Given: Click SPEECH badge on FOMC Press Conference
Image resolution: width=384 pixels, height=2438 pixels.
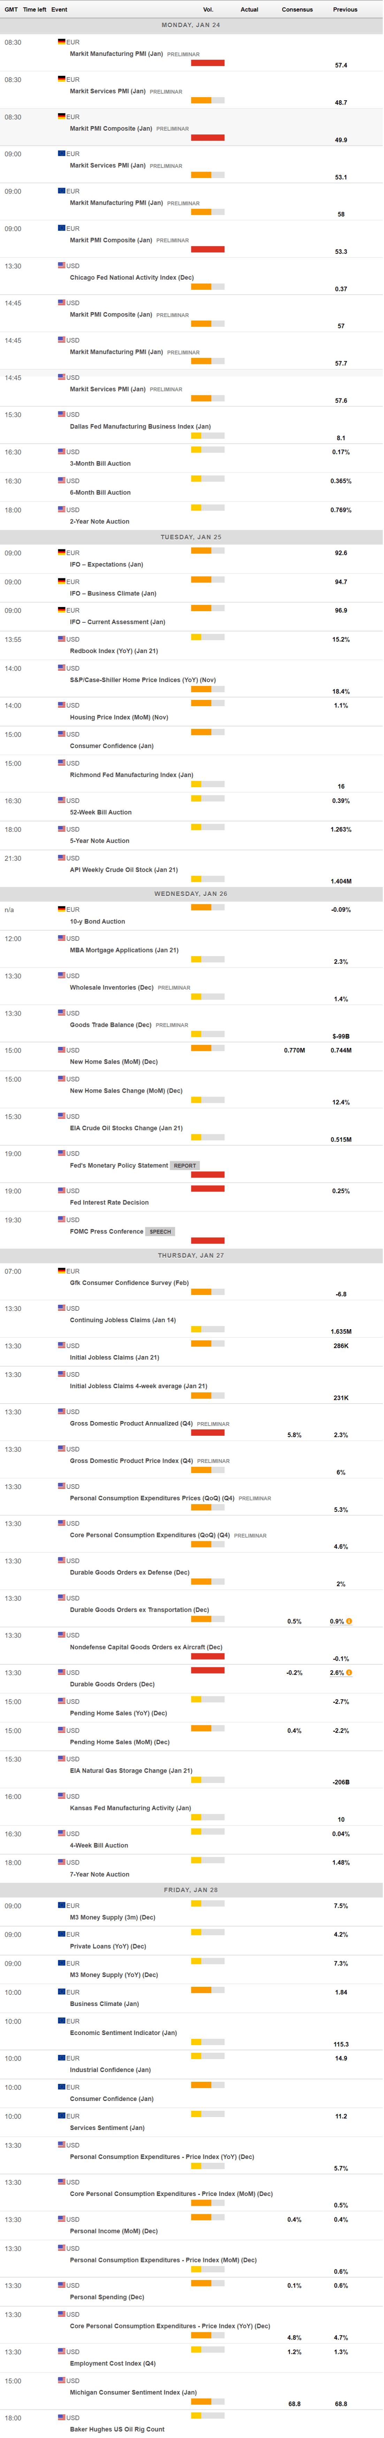Looking at the screenshot, I should (x=160, y=1231).
